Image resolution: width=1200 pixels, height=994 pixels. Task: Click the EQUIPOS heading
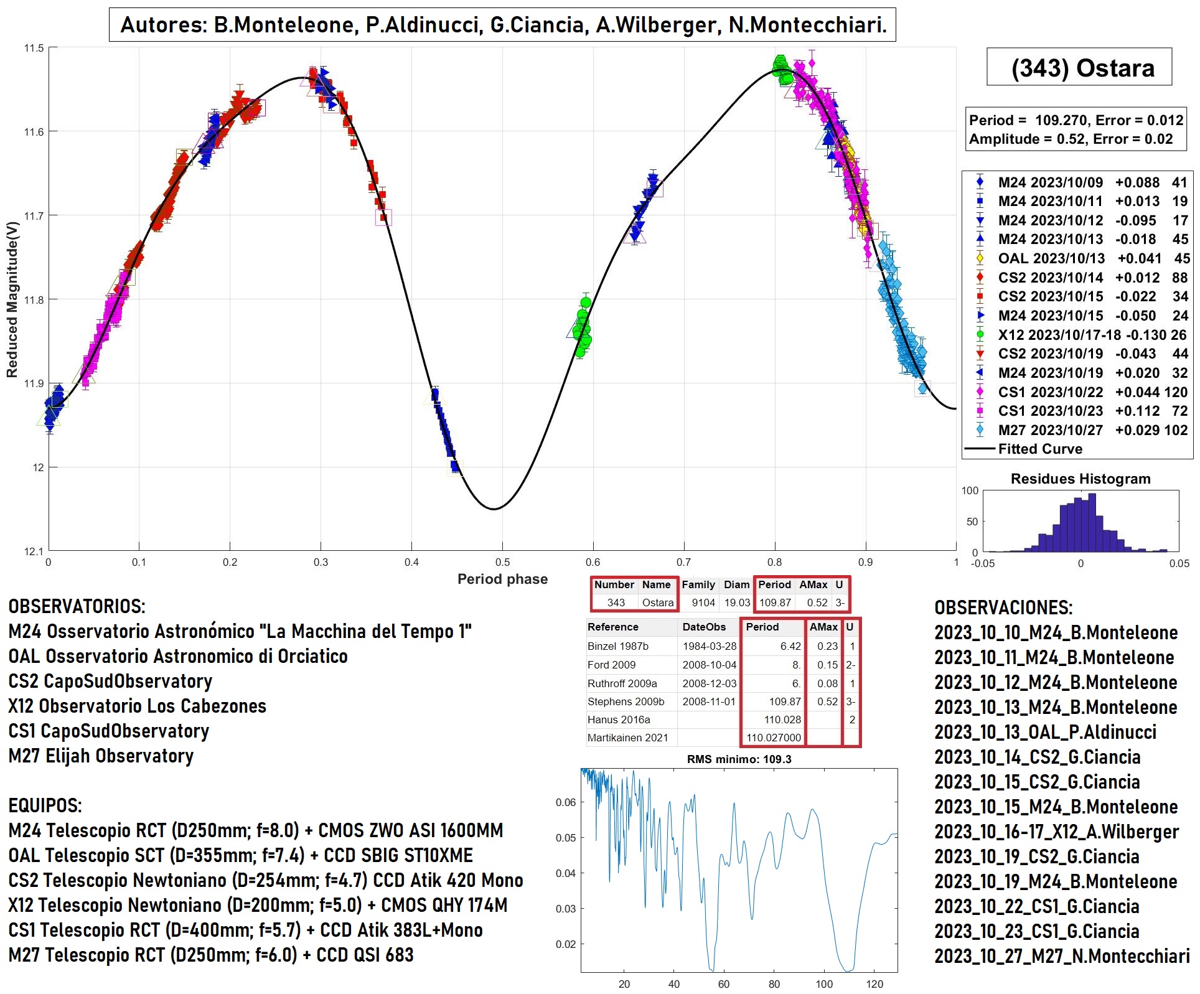coord(45,805)
